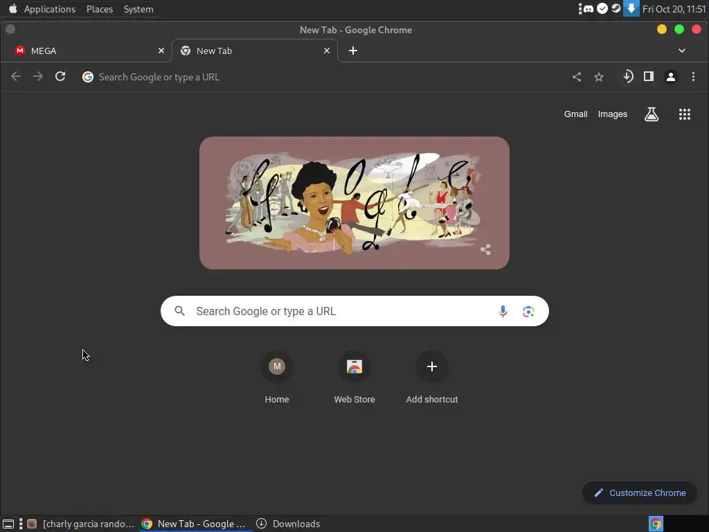Search by image with Google Lens
The height and width of the screenshot is (532, 709).
point(528,311)
